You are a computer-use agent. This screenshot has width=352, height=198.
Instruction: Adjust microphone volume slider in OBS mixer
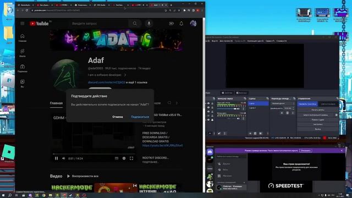click(x=227, y=119)
